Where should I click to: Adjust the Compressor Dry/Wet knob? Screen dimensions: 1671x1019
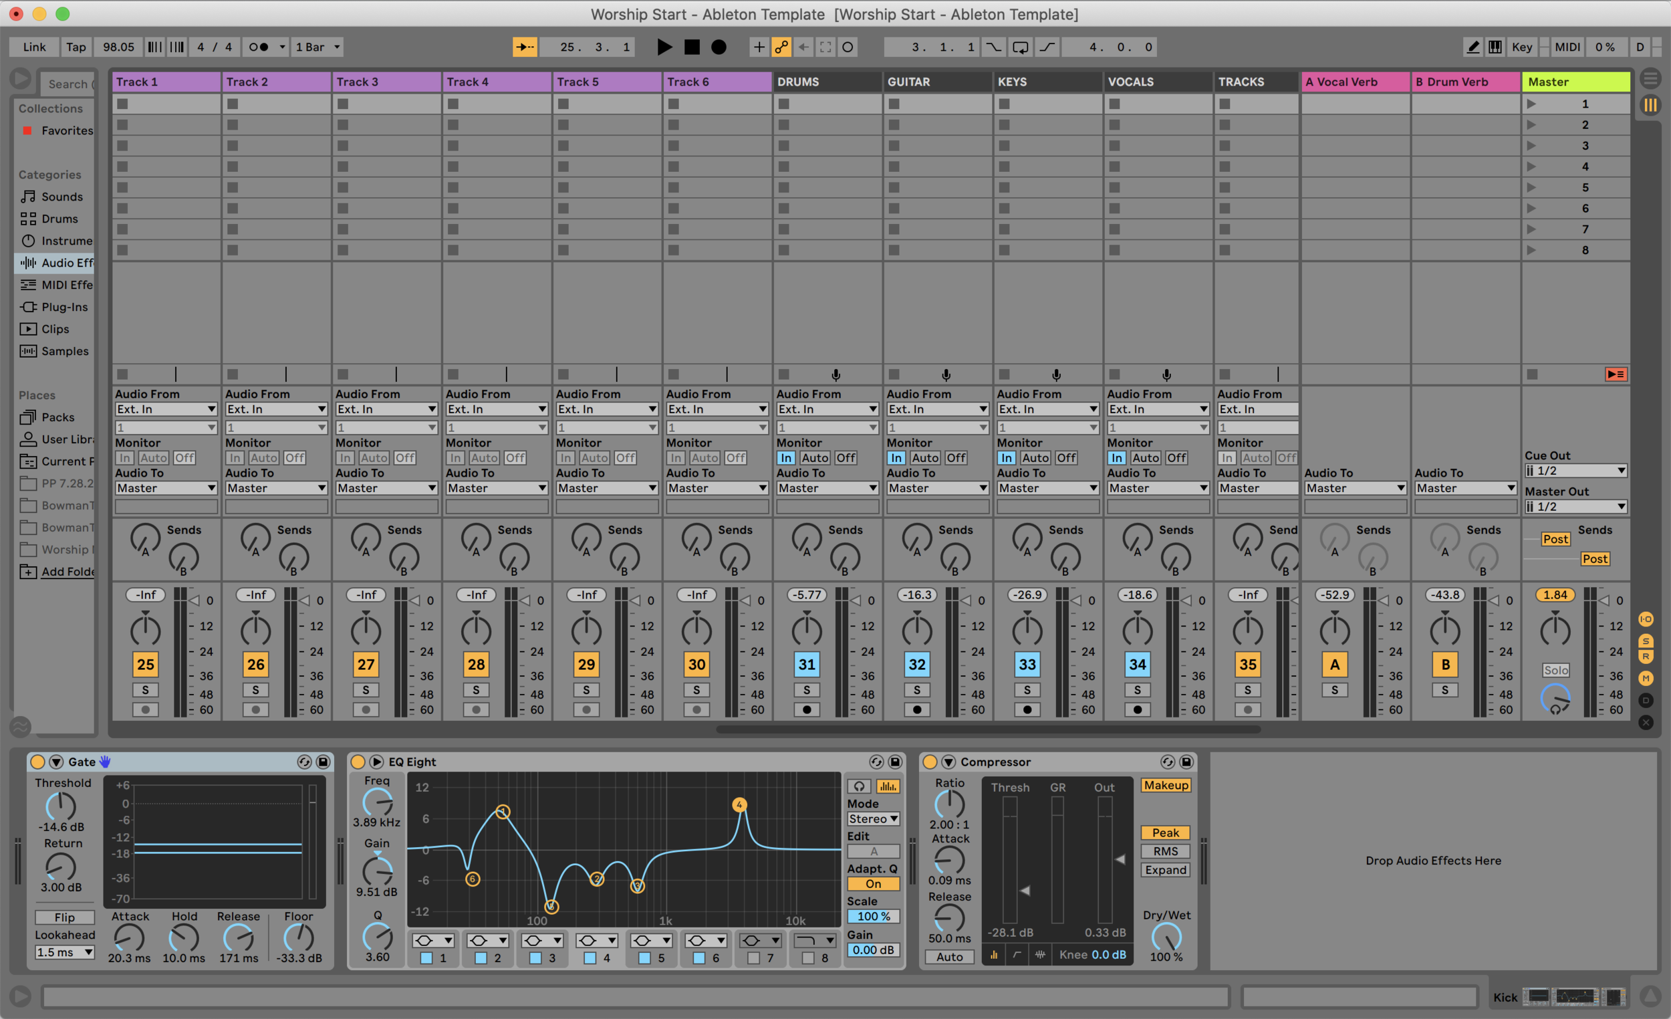coord(1166,937)
